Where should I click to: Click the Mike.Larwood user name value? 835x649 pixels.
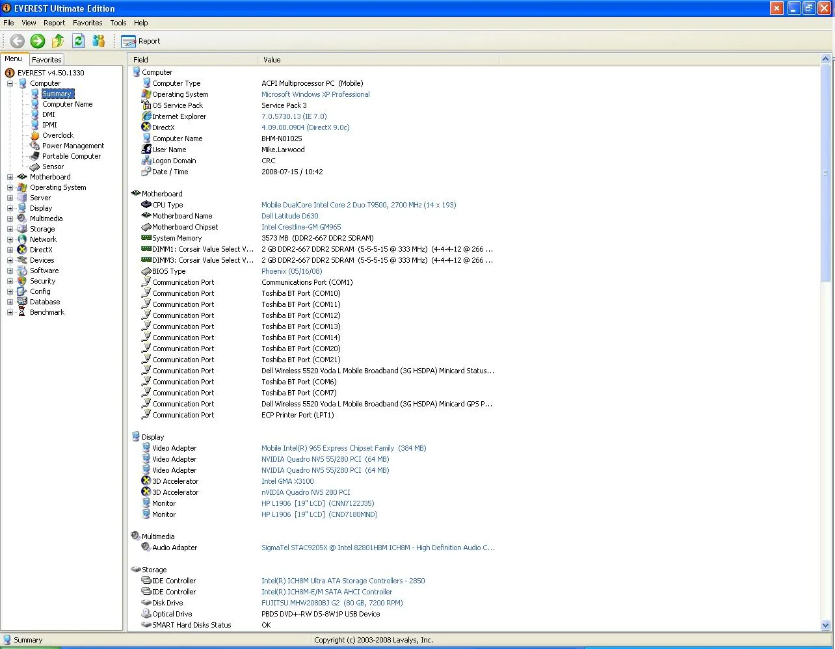click(283, 150)
